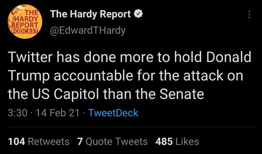This screenshot has height=154, width=262.
Task: Click the verified checkmark badge
Action: [138, 14]
